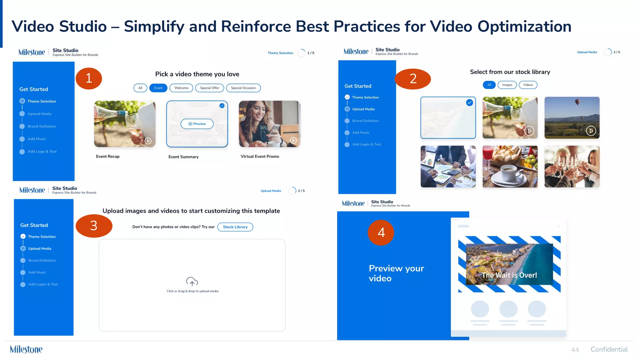Click Upload Media step in stock library sidebar
The width and height of the screenshot is (637, 358).
360,109
